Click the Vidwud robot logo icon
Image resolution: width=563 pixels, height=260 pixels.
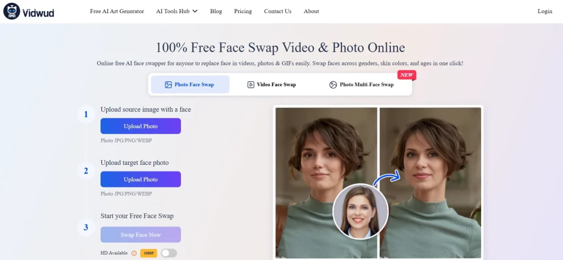[12, 11]
